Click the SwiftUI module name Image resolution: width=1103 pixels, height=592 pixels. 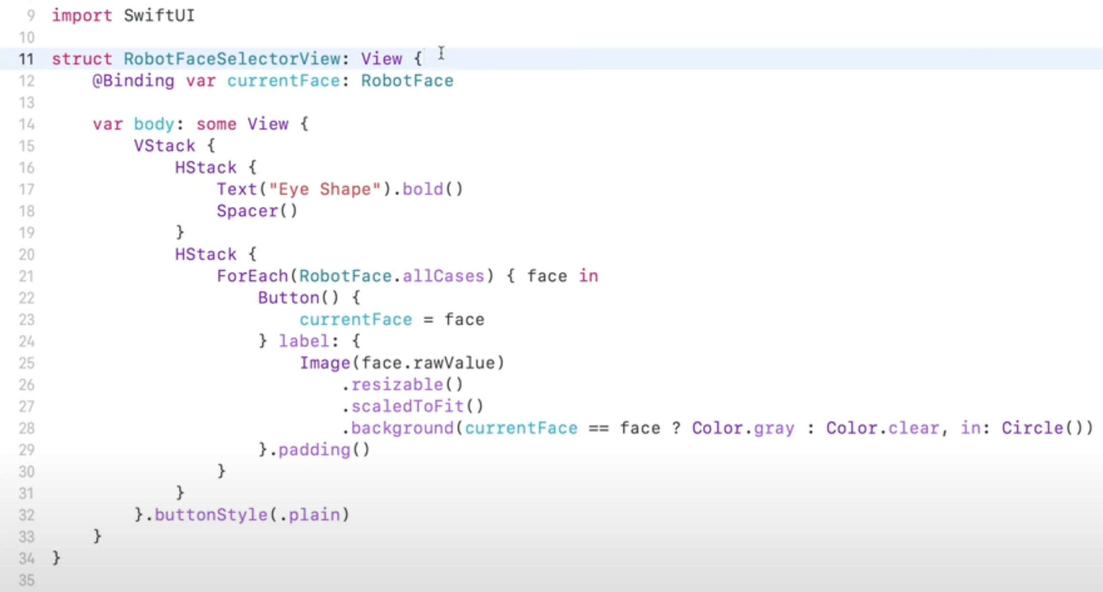click(x=159, y=16)
